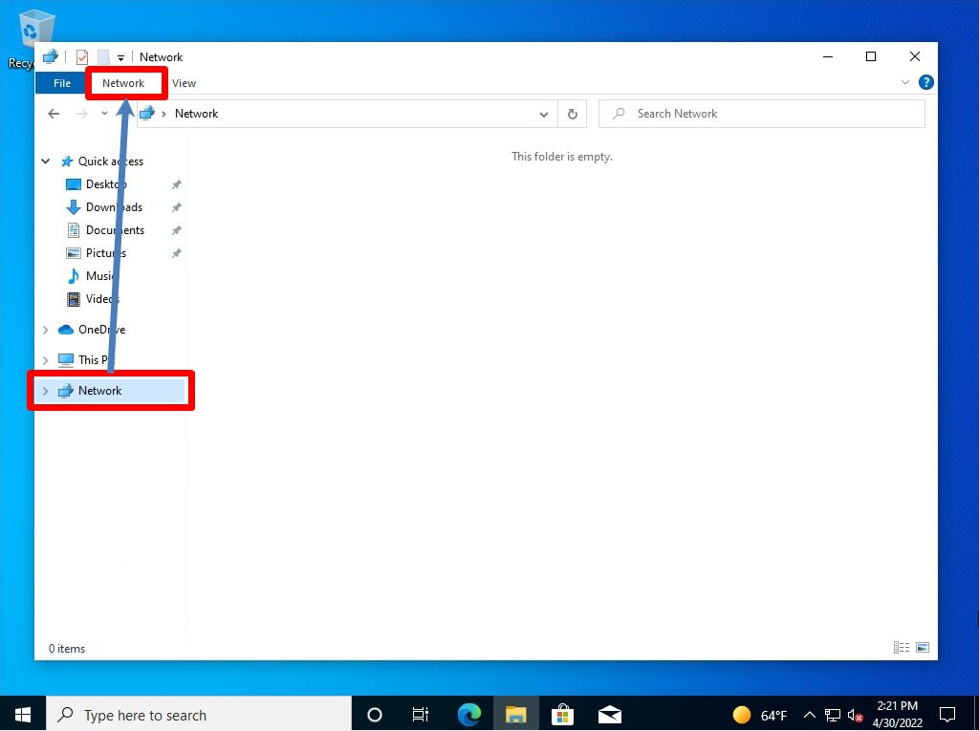
Task: Launch Microsoft Store from the taskbar
Action: (x=562, y=714)
